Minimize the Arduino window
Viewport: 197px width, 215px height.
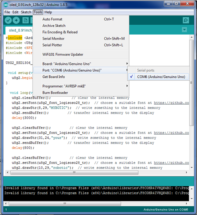tap(169, 4)
